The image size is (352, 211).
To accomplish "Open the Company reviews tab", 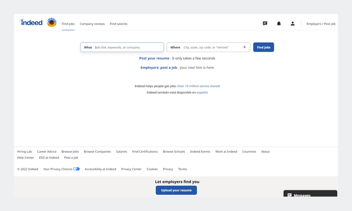I will click(92, 24).
